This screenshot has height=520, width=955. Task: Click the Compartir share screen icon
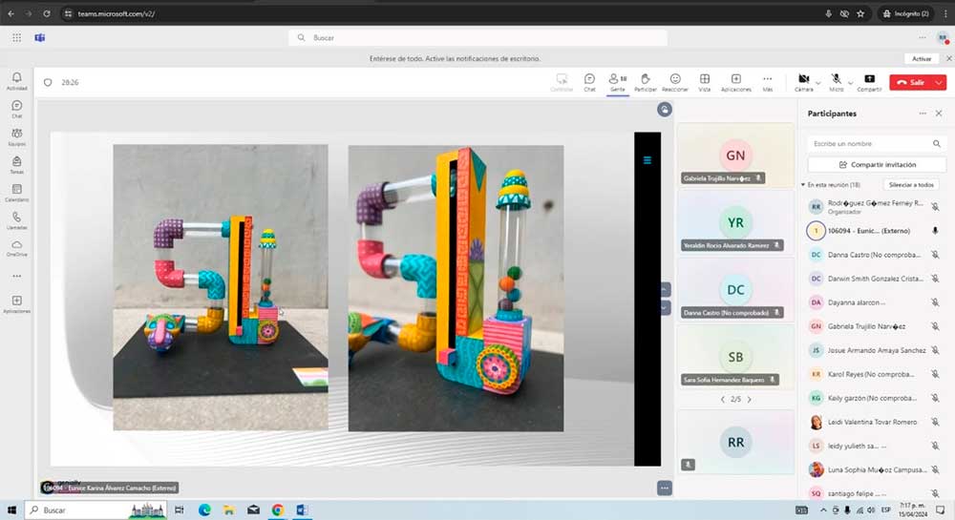[x=869, y=81]
